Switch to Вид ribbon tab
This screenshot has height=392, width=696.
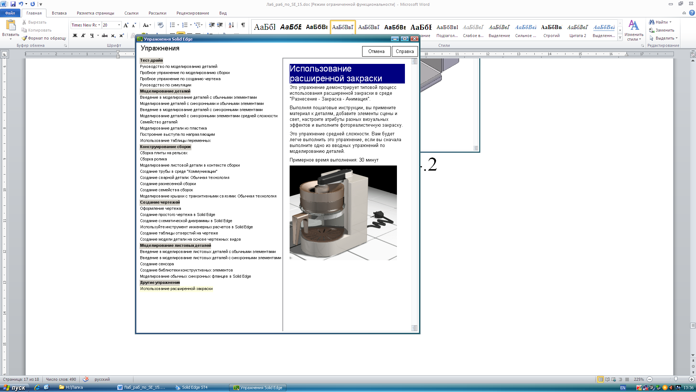(x=223, y=13)
